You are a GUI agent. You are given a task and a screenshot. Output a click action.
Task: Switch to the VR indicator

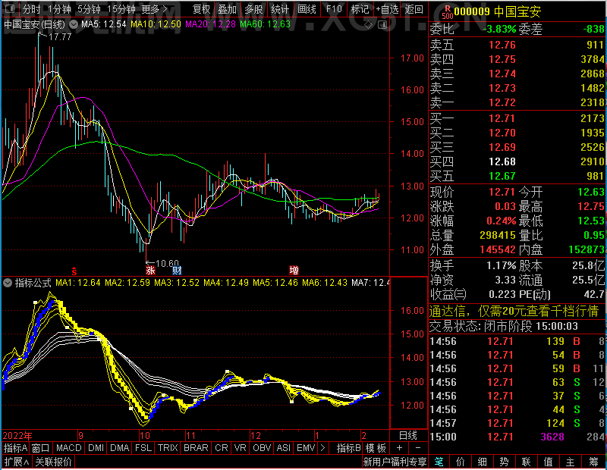pos(240,448)
